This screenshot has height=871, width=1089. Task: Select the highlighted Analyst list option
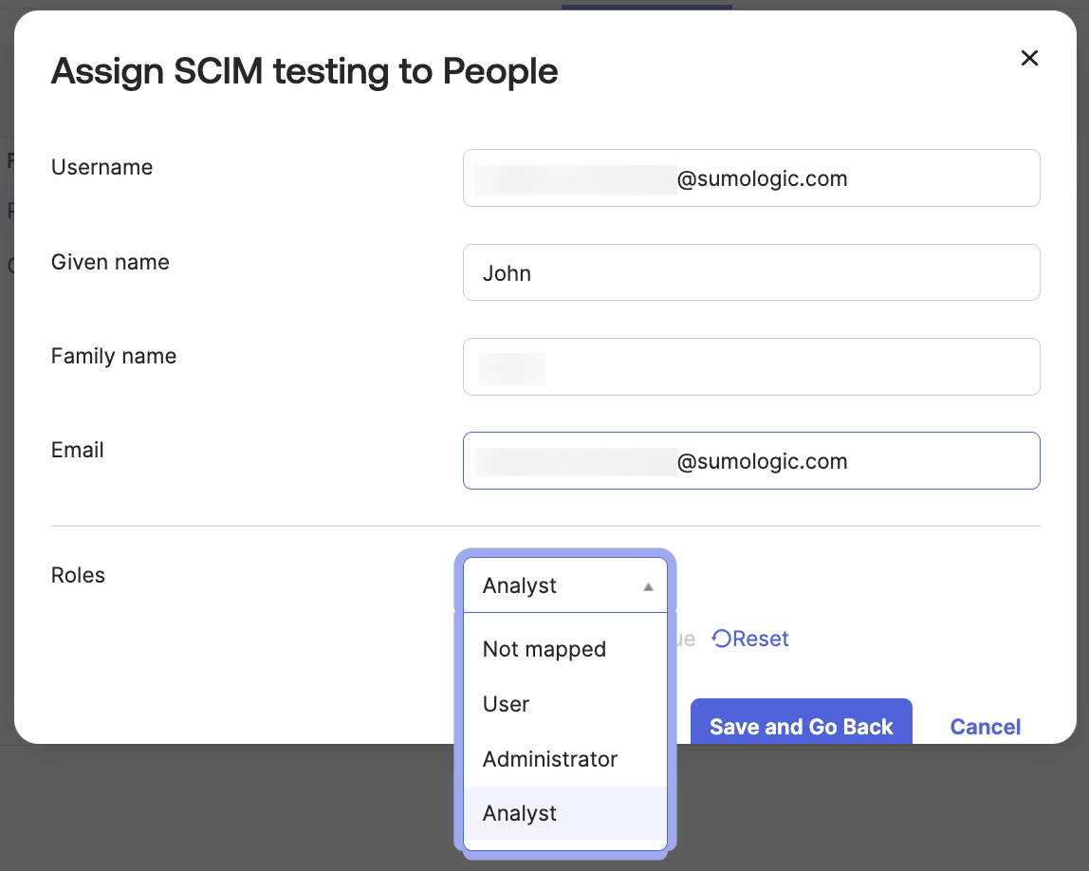click(520, 813)
